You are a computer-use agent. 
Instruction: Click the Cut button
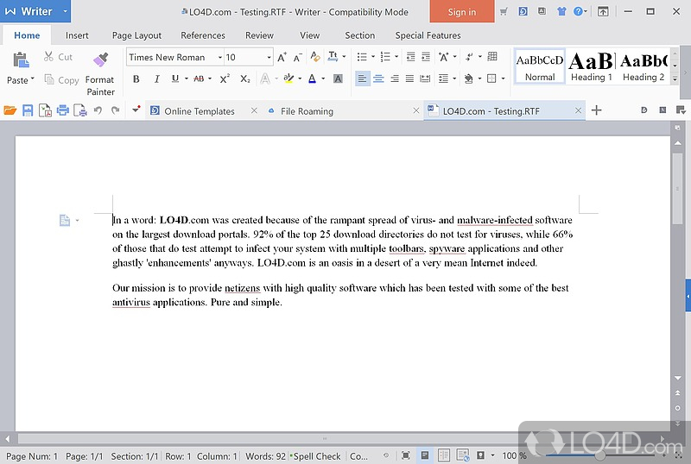click(59, 57)
